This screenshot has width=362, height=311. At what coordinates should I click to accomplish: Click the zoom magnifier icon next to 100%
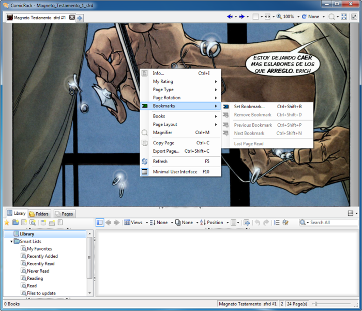pos(279,17)
